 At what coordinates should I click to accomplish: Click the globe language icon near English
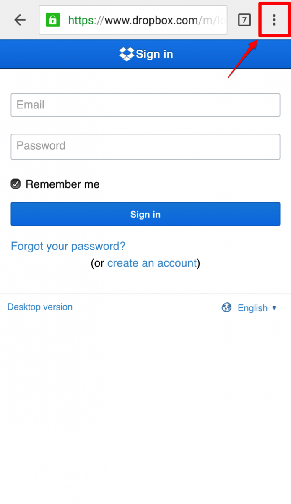(x=226, y=307)
